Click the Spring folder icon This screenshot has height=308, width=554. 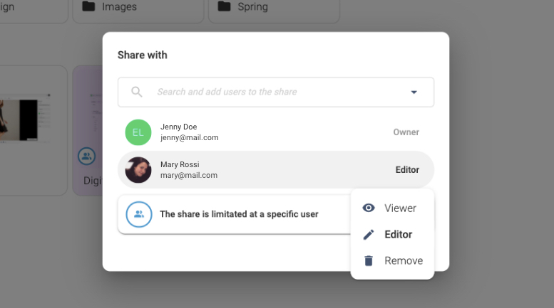[x=225, y=6]
